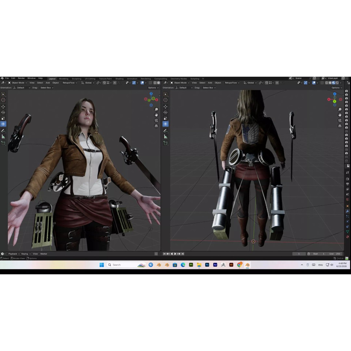The width and height of the screenshot is (351, 351).
Task: Open Photoshop from the taskbar
Action: tap(207, 265)
